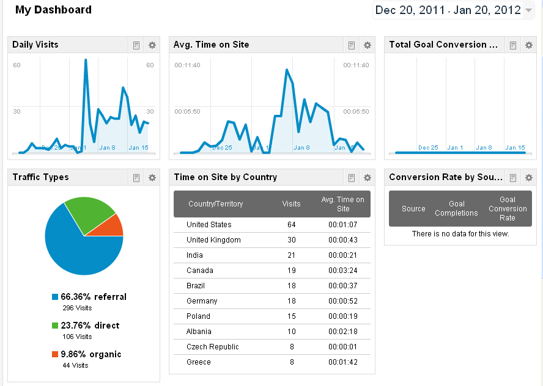Open Traffic Types widget settings gear
The height and width of the screenshot is (386, 543).
point(152,178)
